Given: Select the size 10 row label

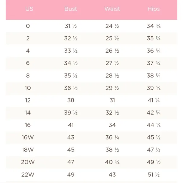Looking at the screenshot, I should coord(28,88).
